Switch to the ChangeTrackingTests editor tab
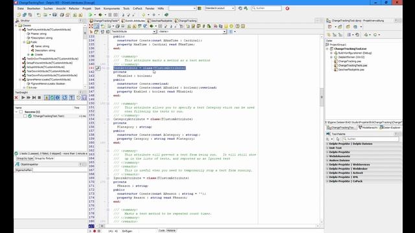Viewport: 415px width, 233px height. click(104, 21)
